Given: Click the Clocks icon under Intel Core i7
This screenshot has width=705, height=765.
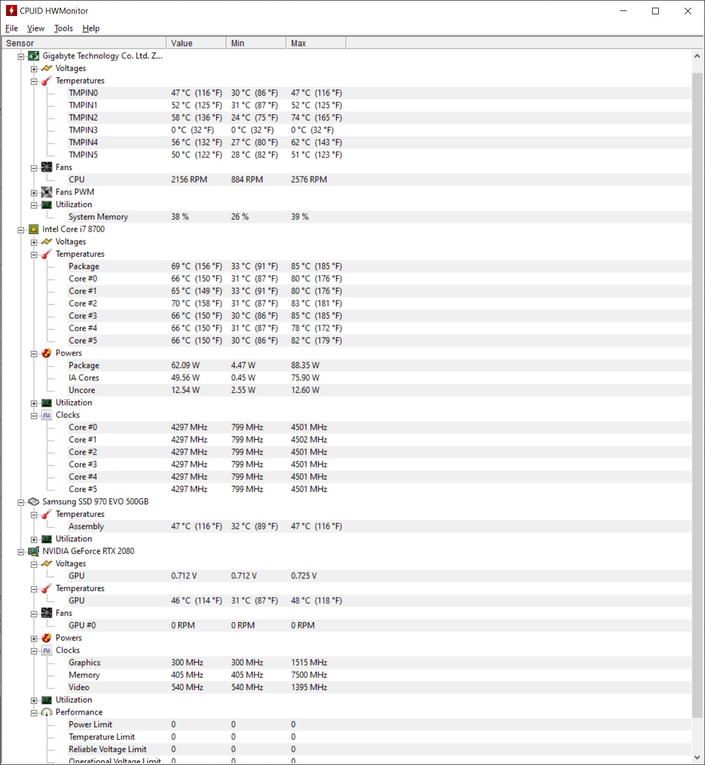Looking at the screenshot, I should click(x=47, y=415).
